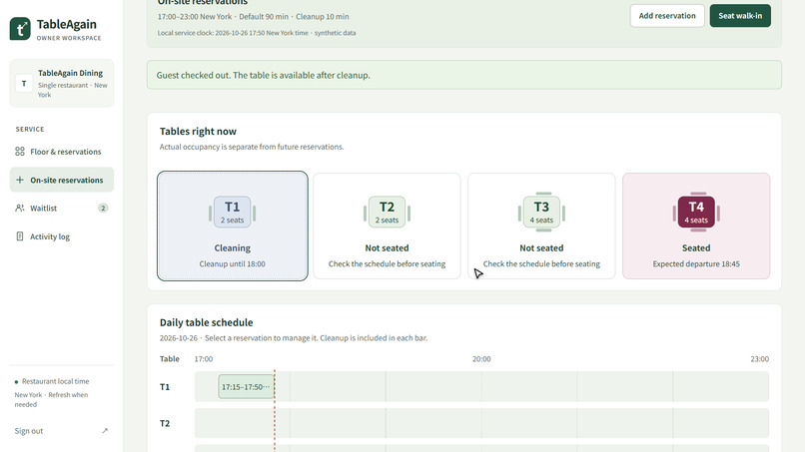
Task: Open the 17:15–17:50 reservation bar on T1
Action: (x=246, y=387)
